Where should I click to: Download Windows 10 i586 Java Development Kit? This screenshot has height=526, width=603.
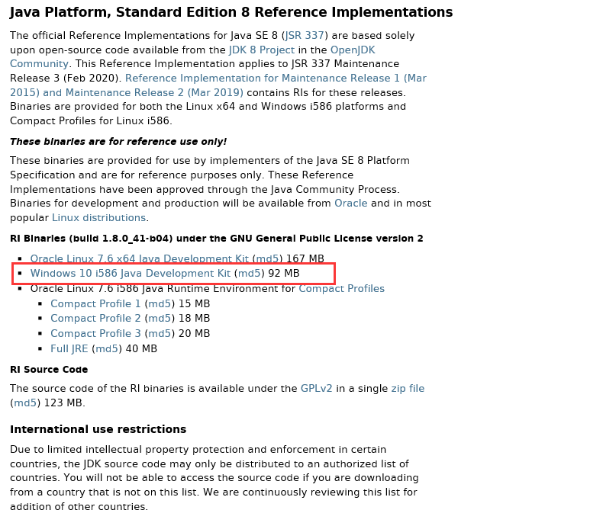tap(131, 274)
